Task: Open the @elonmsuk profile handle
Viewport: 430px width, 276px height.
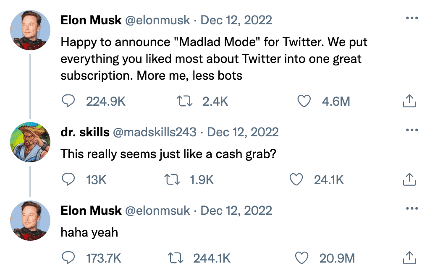Action: pos(158,210)
